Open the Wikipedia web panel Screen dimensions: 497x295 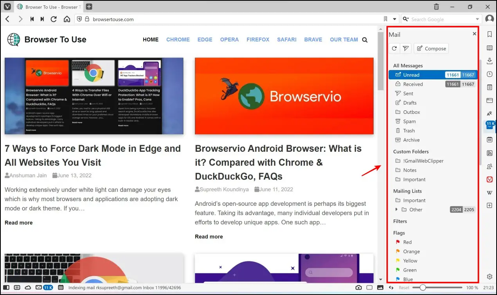point(490,192)
